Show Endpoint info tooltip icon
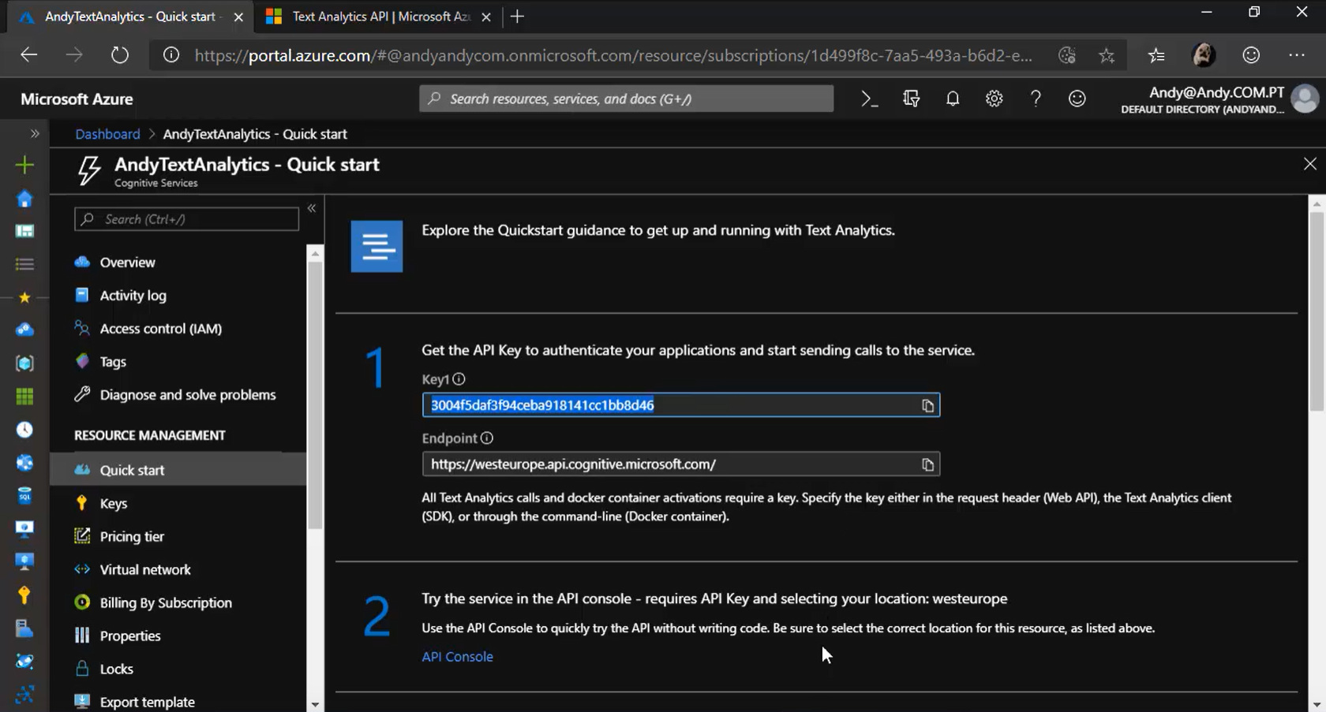 coord(487,438)
